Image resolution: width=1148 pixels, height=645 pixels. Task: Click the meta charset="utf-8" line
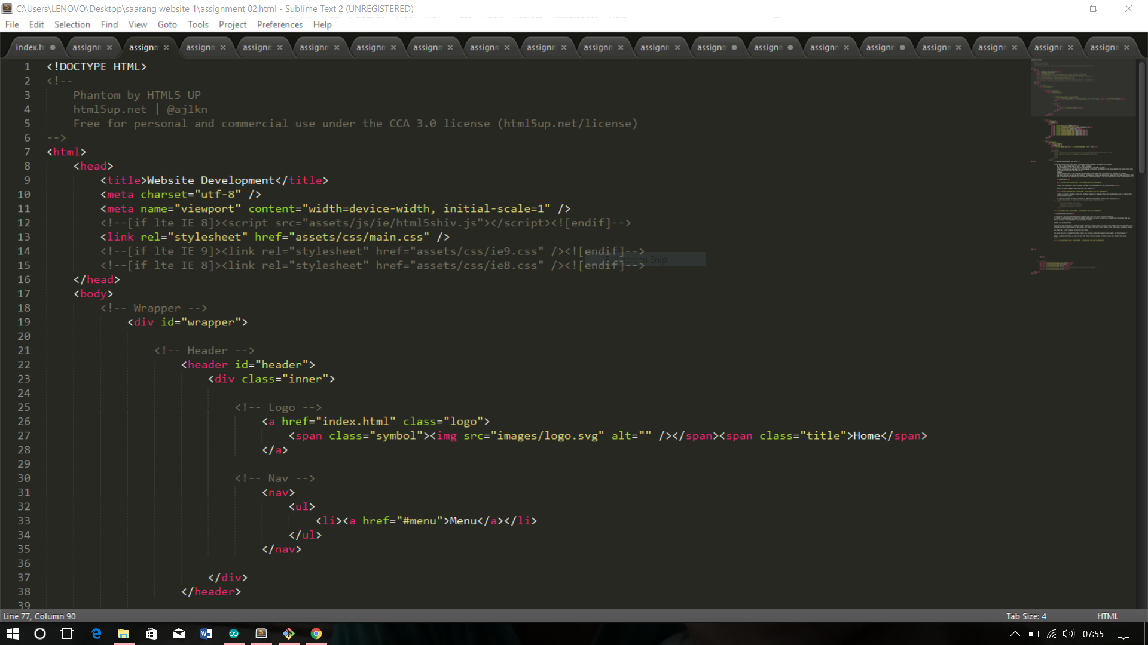point(181,194)
